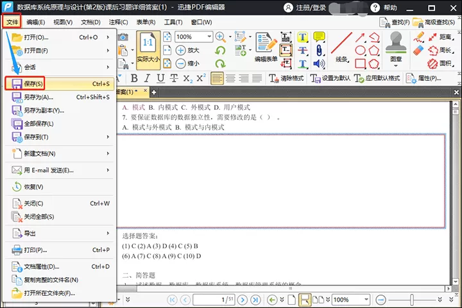The height and width of the screenshot is (308, 462).
Task: Toggle superscript formatting
Action: point(201,78)
